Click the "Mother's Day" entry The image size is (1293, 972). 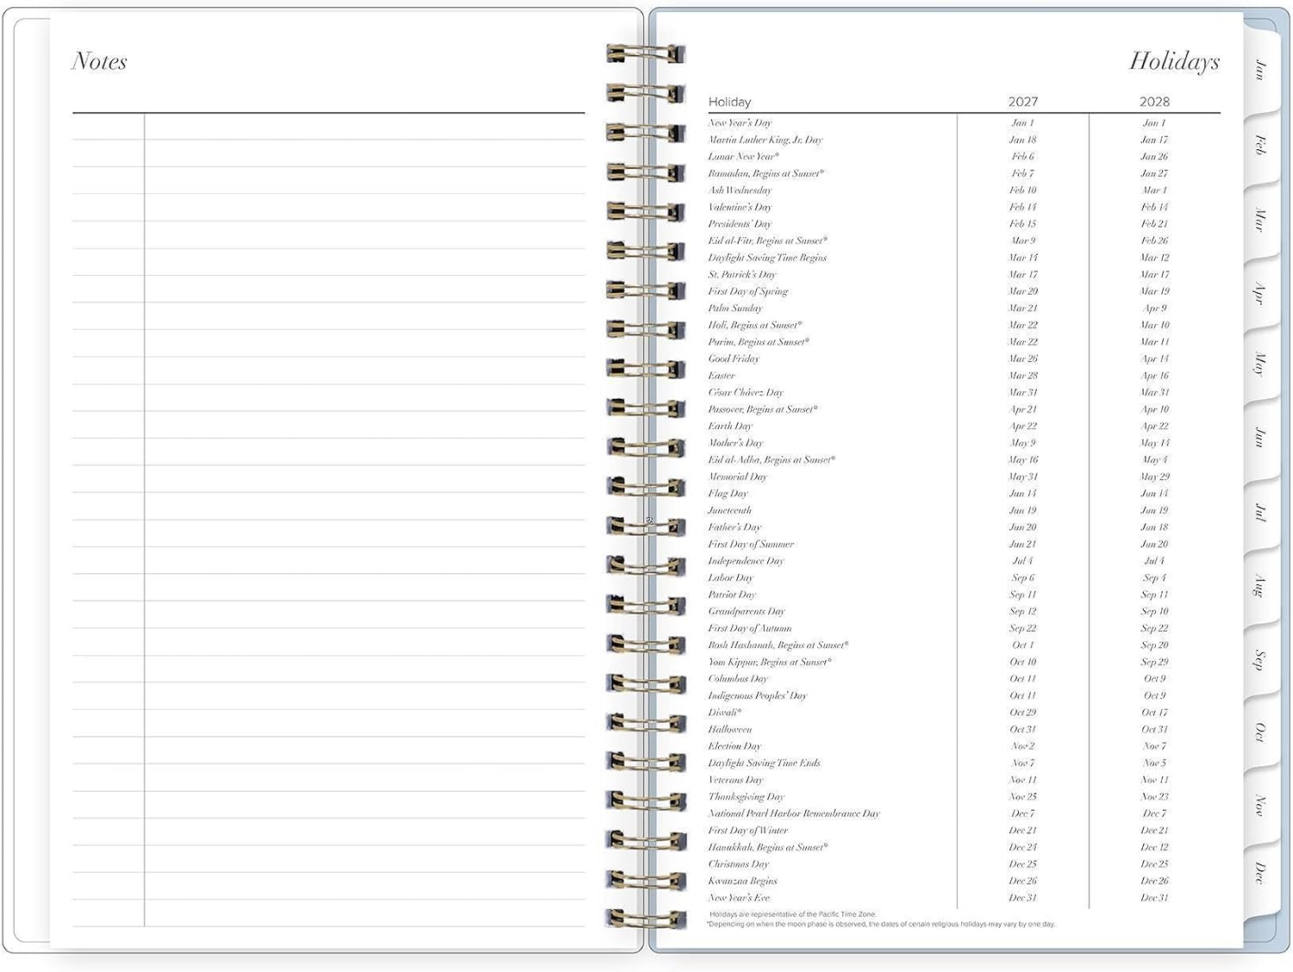point(735,443)
